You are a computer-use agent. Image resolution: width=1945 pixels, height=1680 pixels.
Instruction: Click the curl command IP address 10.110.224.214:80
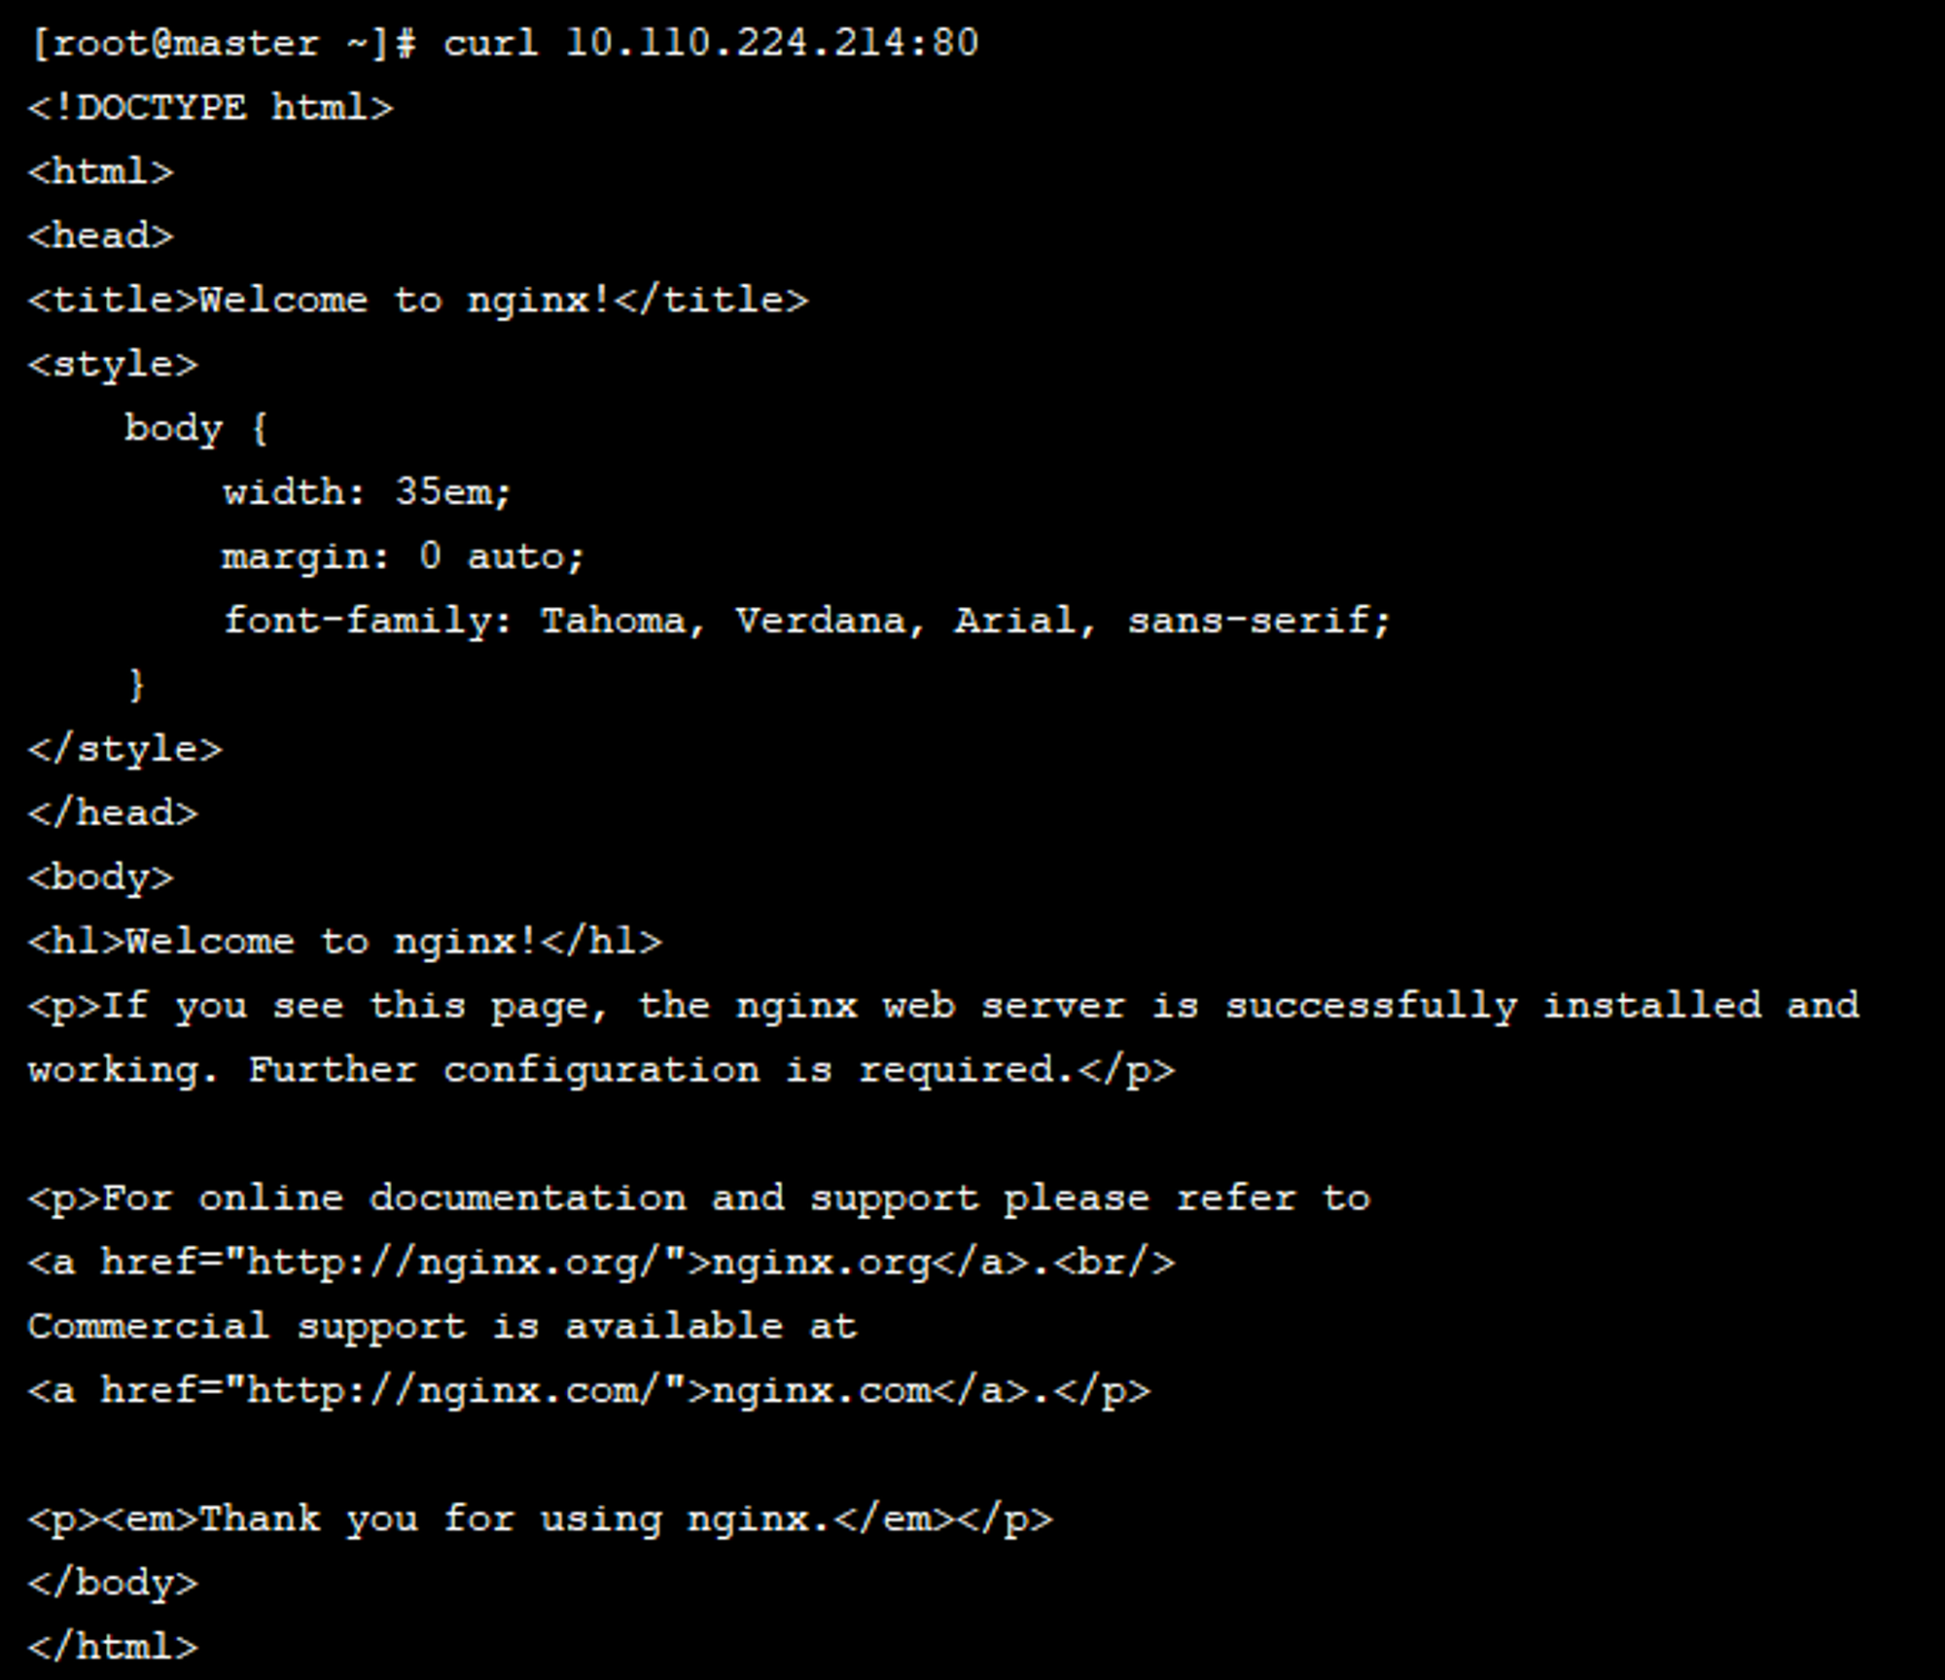(771, 43)
